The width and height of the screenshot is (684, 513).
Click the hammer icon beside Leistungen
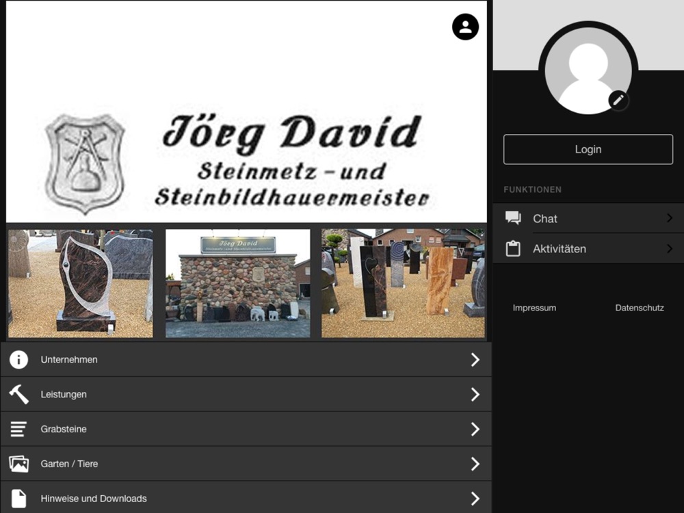18,395
